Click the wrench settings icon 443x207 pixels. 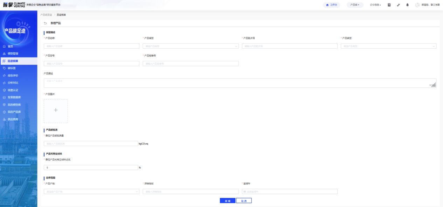coord(398,5)
